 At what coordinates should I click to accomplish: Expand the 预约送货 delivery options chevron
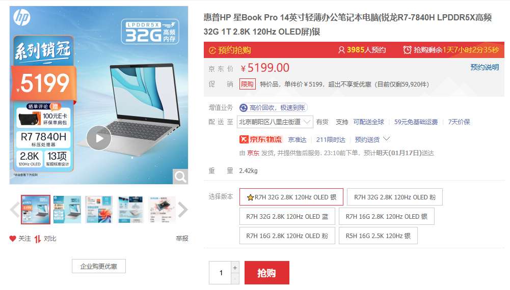point(386,139)
